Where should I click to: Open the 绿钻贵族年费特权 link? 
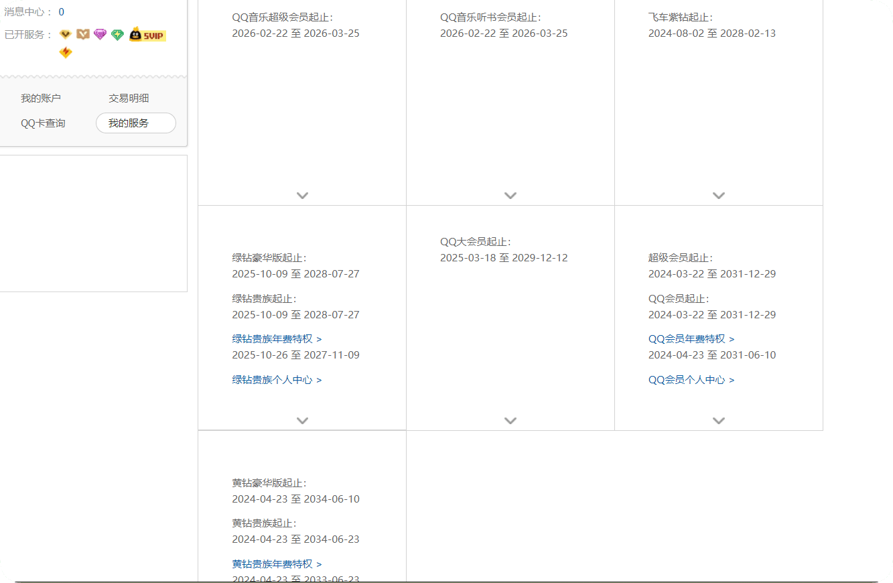[x=277, y=339]
